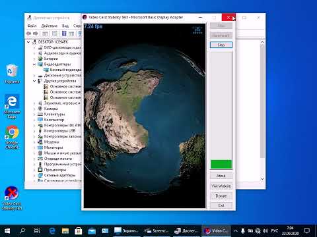Click the blue Help toolbar icon in Device Manager
This screenshot has height=237, width=317.
point(64,34)
